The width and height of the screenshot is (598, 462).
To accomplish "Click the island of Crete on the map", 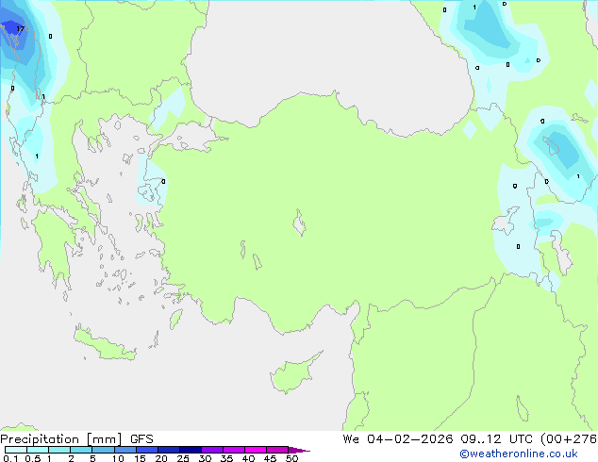I will [104, 344].
